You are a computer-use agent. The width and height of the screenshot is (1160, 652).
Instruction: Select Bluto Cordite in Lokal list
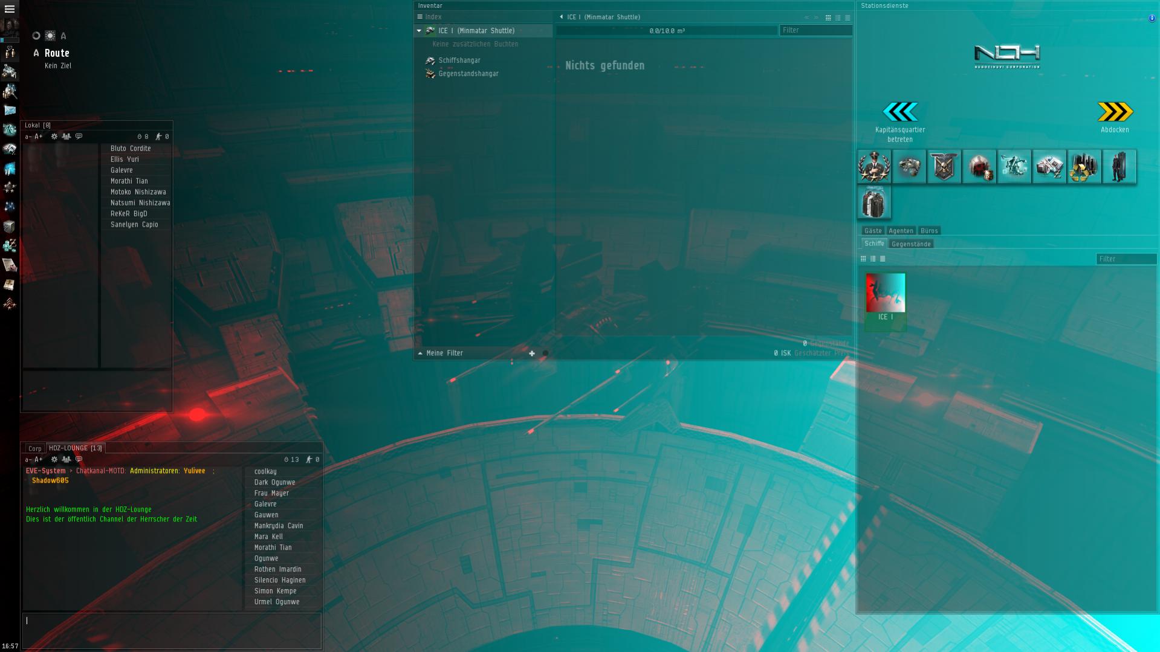(x=131, y=149)
